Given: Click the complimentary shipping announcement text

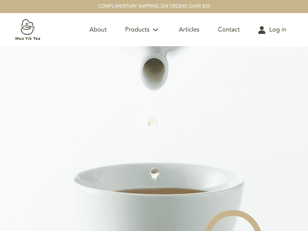Looking at the screenshot, I should [154, 6].
